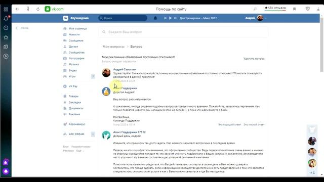Open browsing history clock icon
This screenshot has height=182, width=324.
point(6,28)
